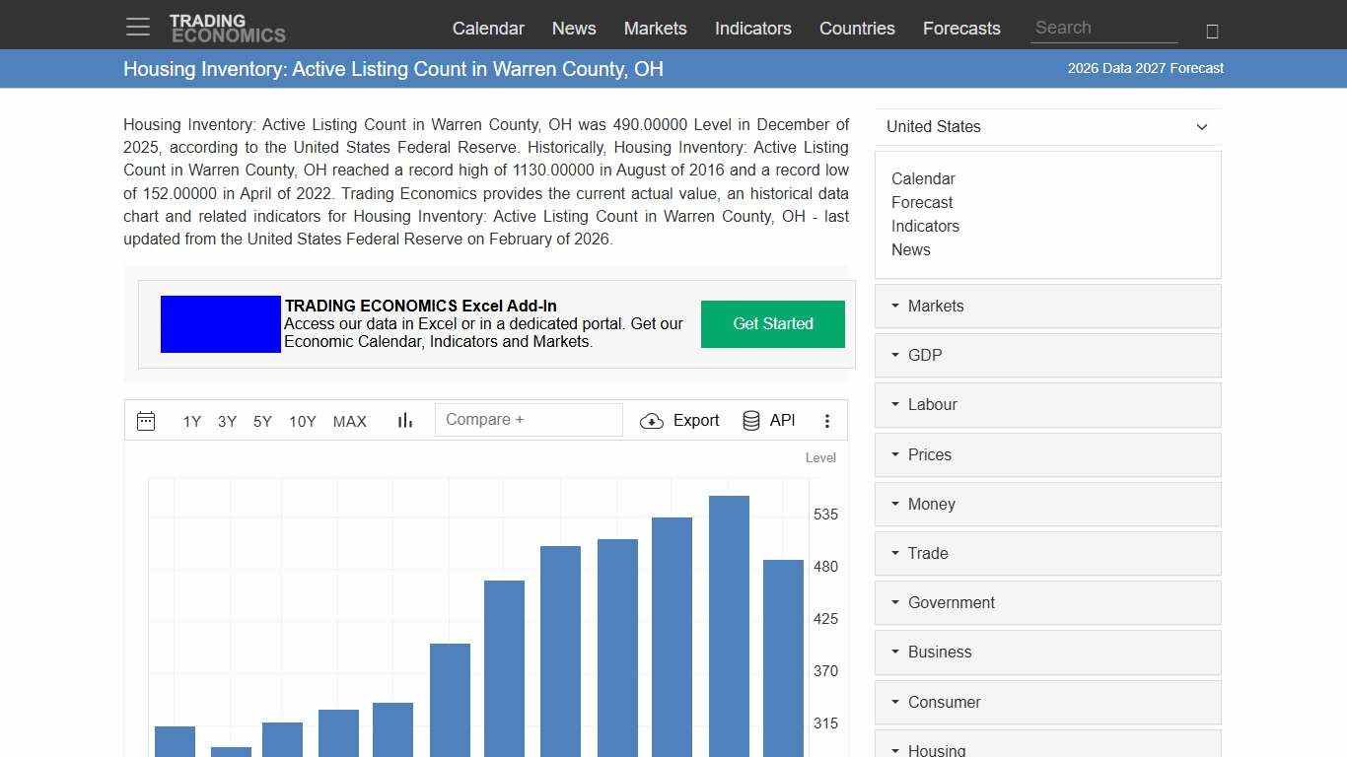1347x757 pixels.
Task: Click the Trading Economics logo
Action: coord(228,27)
